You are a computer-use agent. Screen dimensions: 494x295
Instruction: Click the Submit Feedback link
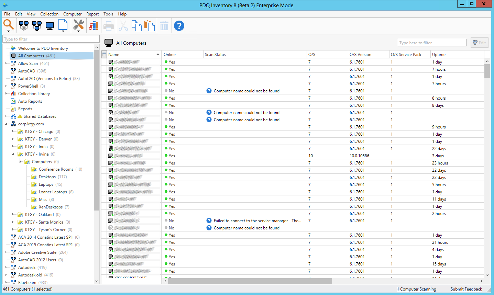click(x=466, y=289)
